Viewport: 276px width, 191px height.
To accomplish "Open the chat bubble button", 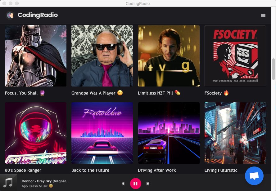I will click(x=254, y=176).
